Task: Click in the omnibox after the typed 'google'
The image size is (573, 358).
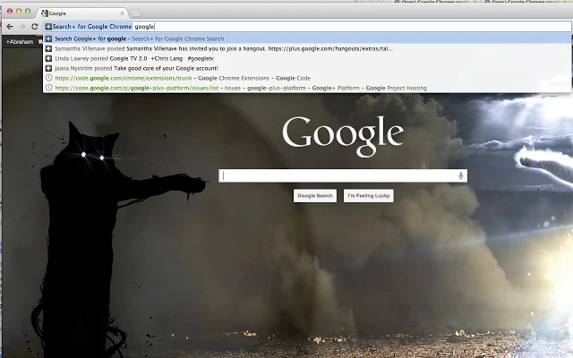Action: 155,27
